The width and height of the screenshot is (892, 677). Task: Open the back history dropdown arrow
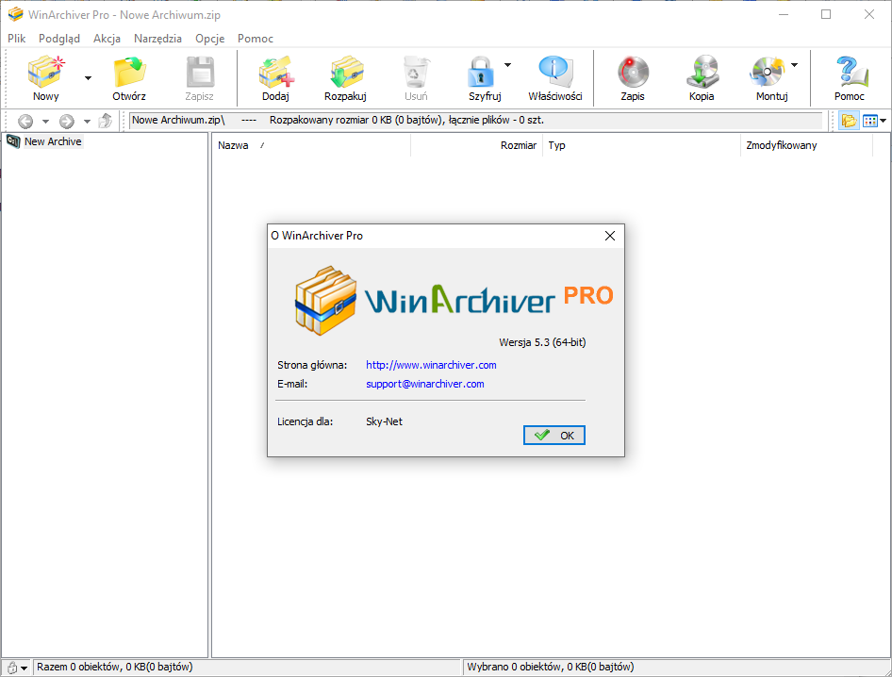[45, 122]
